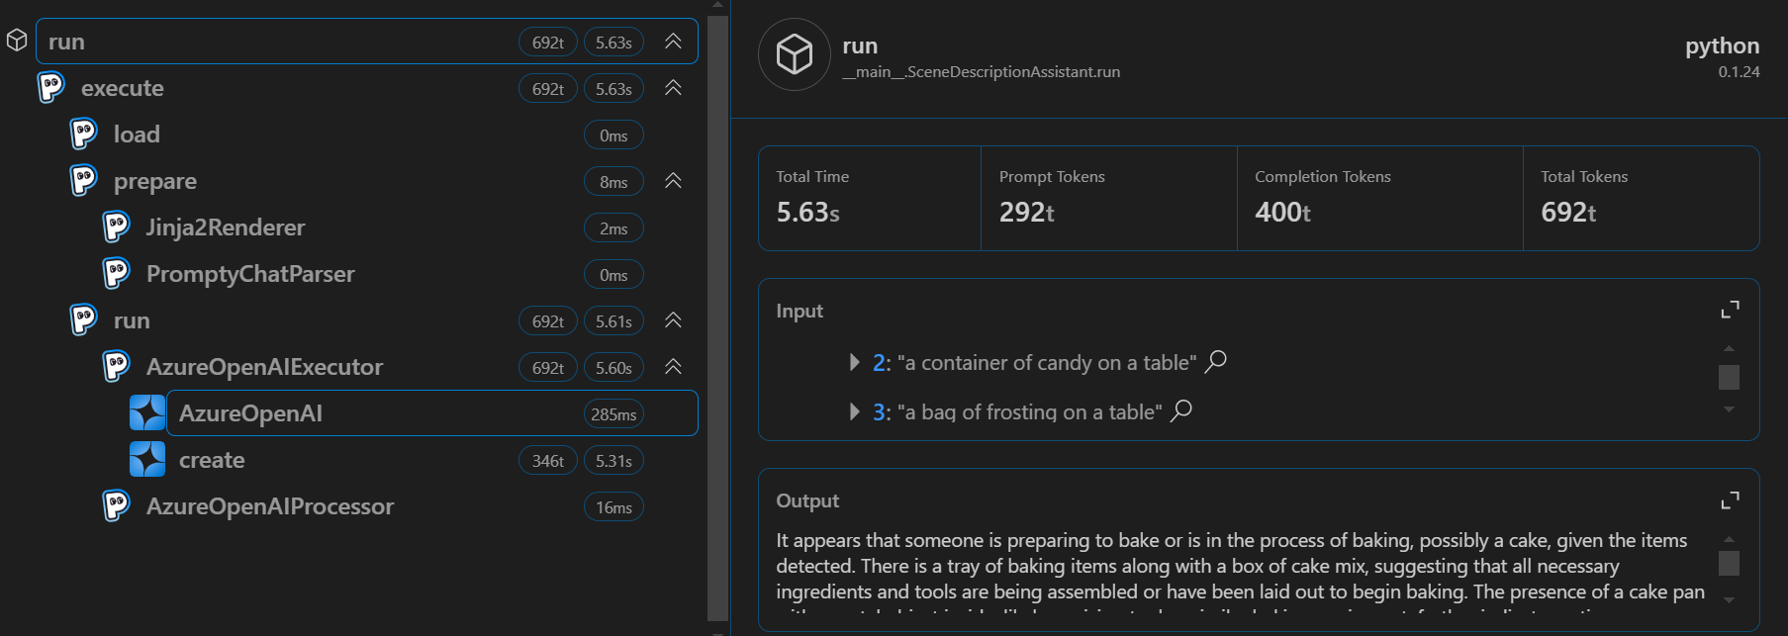Click the Output panel scrollbar thumb

click(x=1729, y=563)
